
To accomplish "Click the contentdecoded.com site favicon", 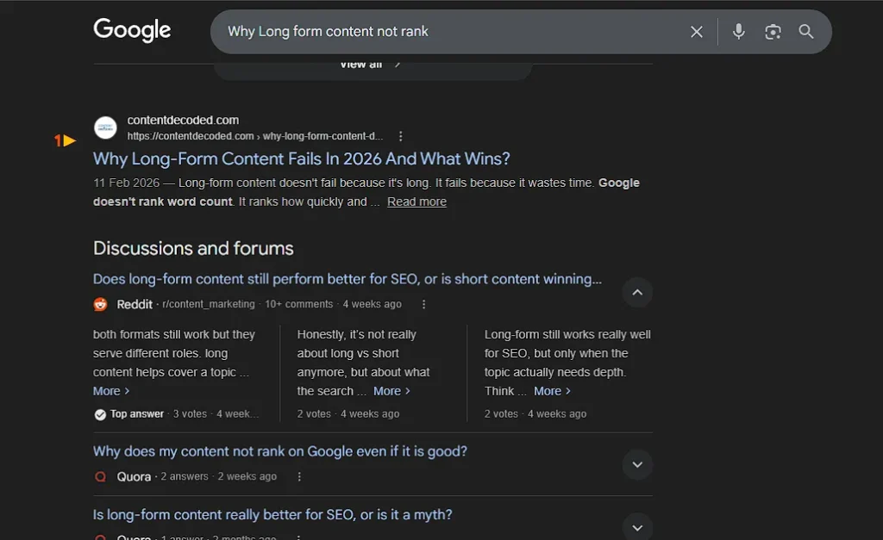I will click(x=105, y=127).
